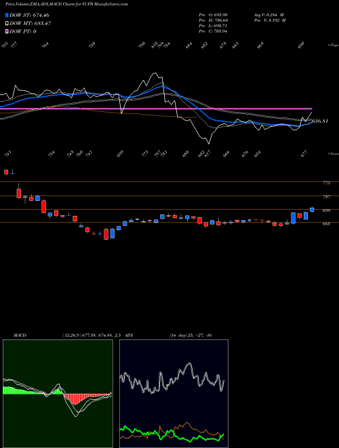
Task: Click inside the dark blue ADX panel
Action: (174, 394)
